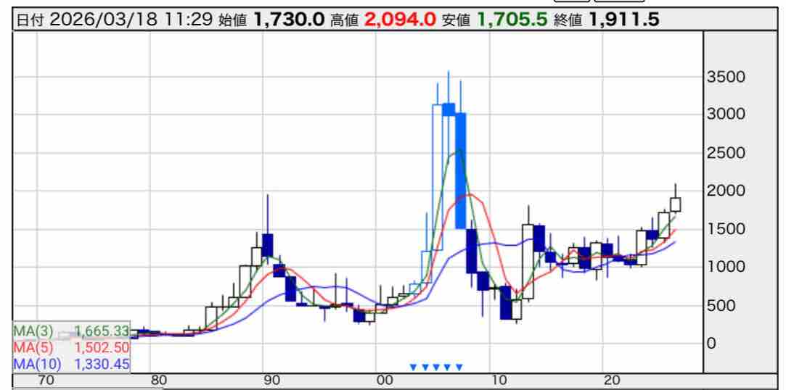This screenshot has width=786, height=390.
Task: Select the large filled light-blue candlestick
Action: tap(459, 170)
